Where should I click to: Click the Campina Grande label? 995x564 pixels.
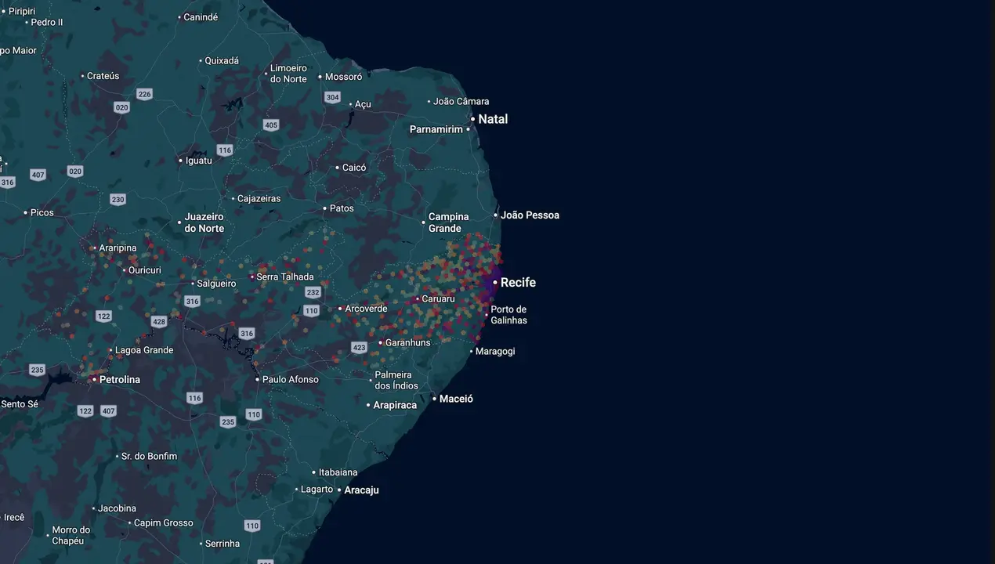tap(448, 222)
